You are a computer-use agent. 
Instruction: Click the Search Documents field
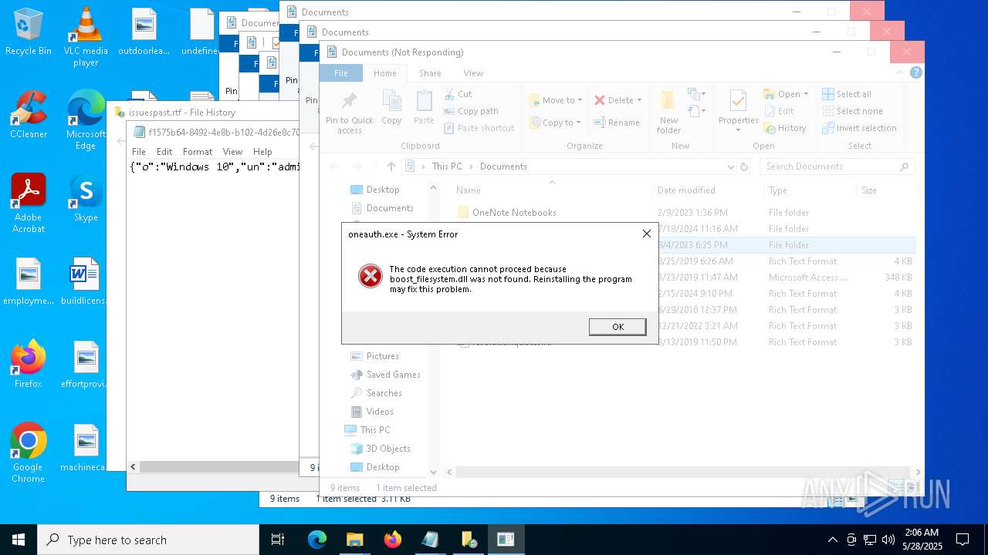[837, 166]
